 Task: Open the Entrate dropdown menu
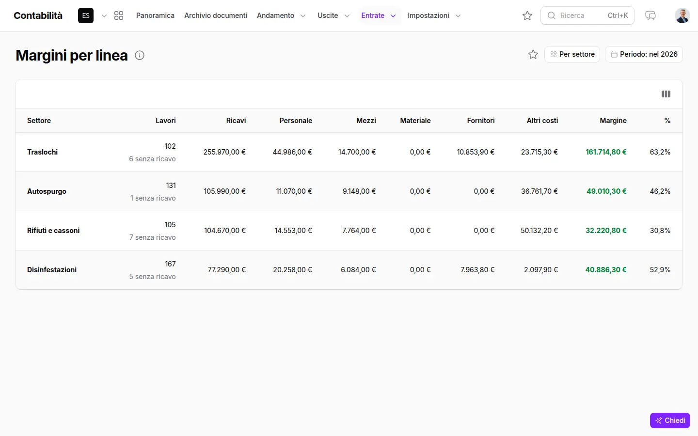tap(379, 16)
